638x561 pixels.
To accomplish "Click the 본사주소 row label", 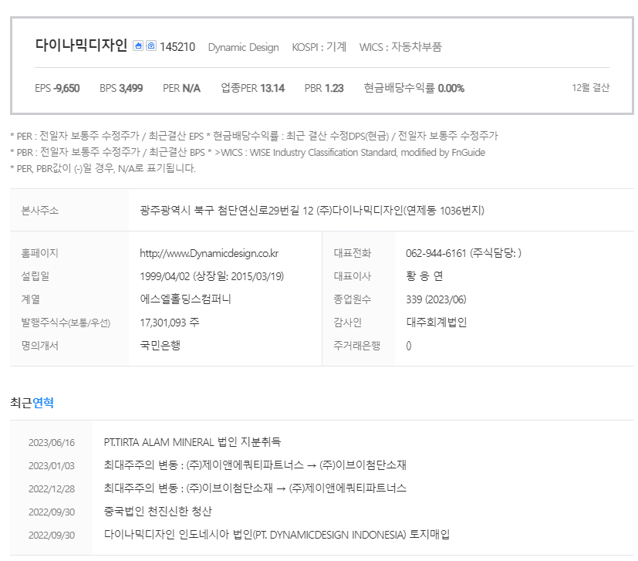I will pyautogui.click(x=40, y=211).
